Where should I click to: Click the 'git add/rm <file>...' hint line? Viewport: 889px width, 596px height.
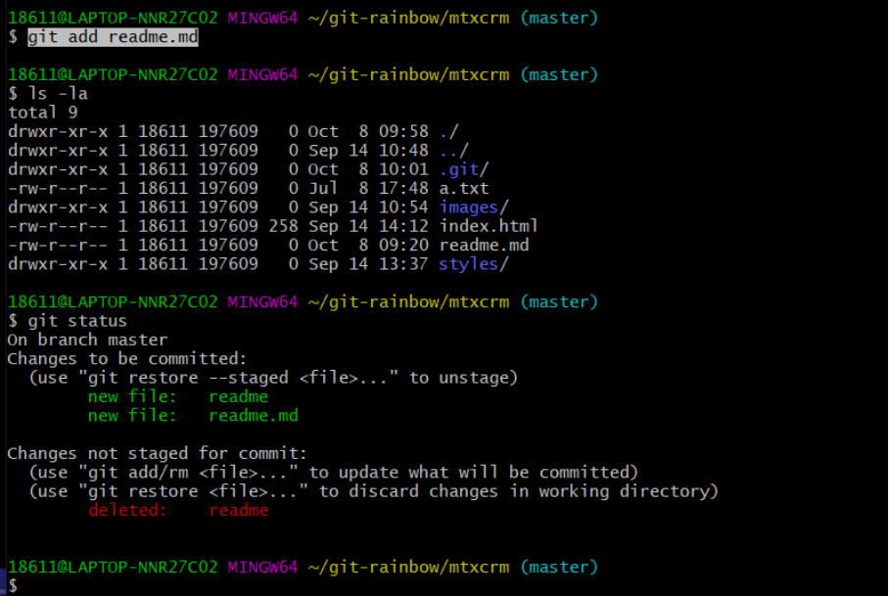click(333, 473)
